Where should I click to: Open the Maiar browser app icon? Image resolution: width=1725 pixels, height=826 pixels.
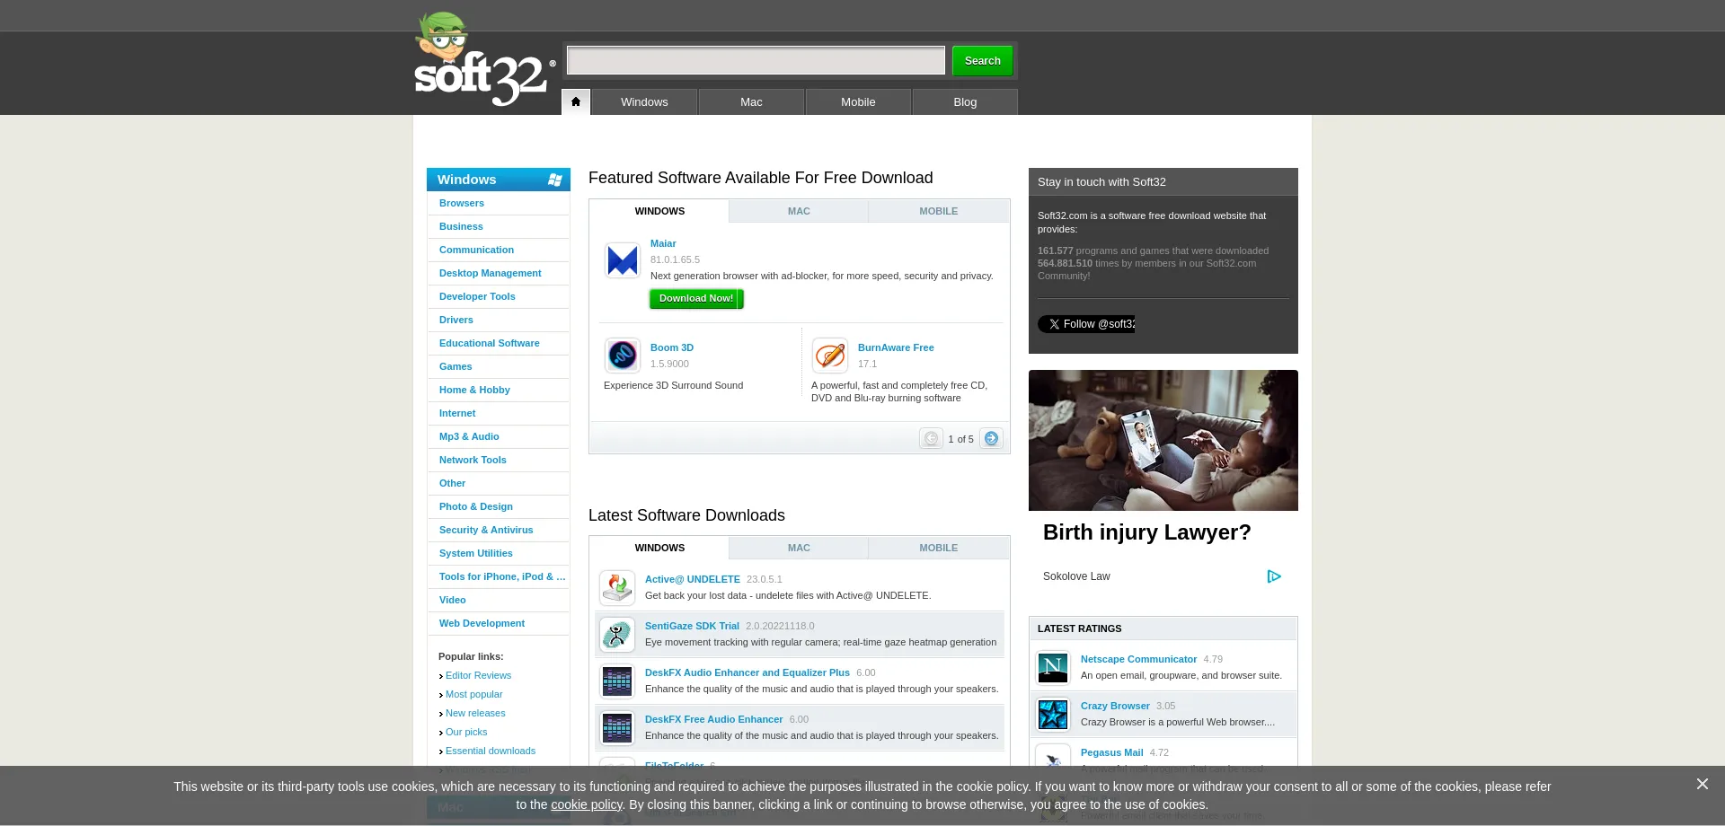[623, 260]
